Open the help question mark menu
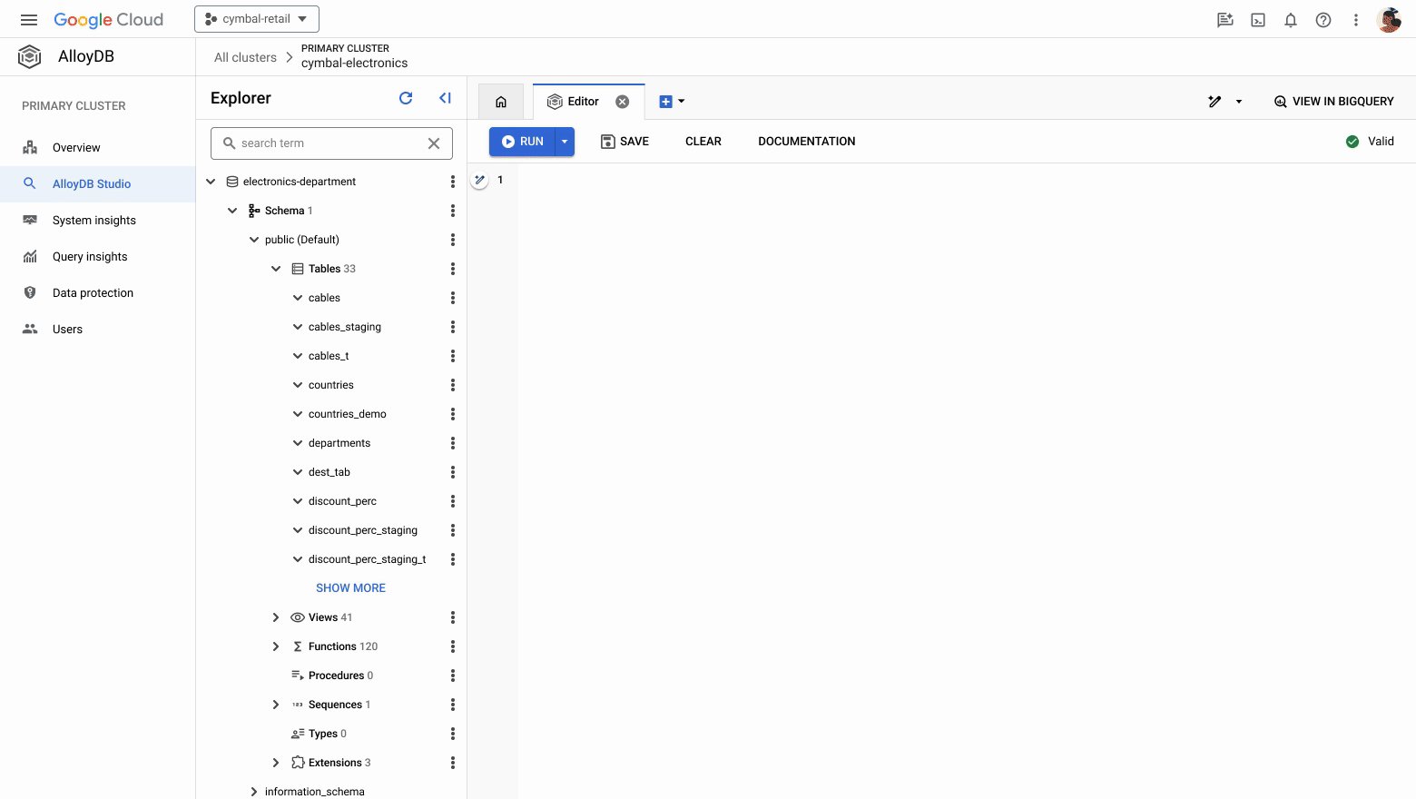 click(x=1323, y=20)
